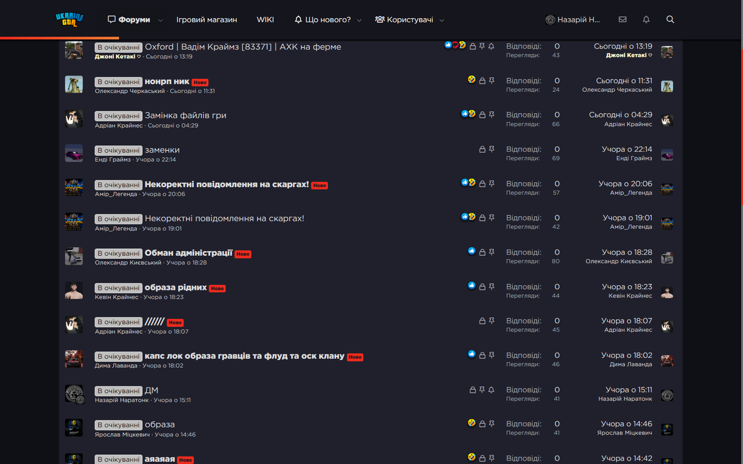Open last poster Олександр Київський name
This screenshot has height=464, width=743.
pos(619,261)
